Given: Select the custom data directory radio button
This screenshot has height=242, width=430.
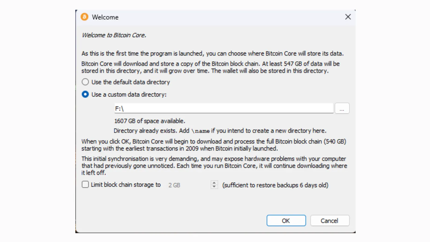Looking at the screenshot, I should point(85,94).
